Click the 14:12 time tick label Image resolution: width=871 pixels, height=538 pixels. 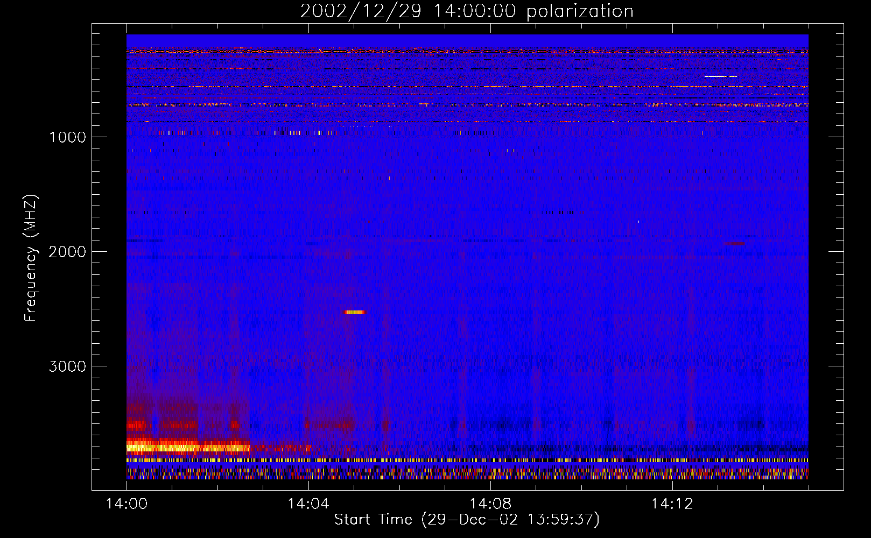(672, 504)
